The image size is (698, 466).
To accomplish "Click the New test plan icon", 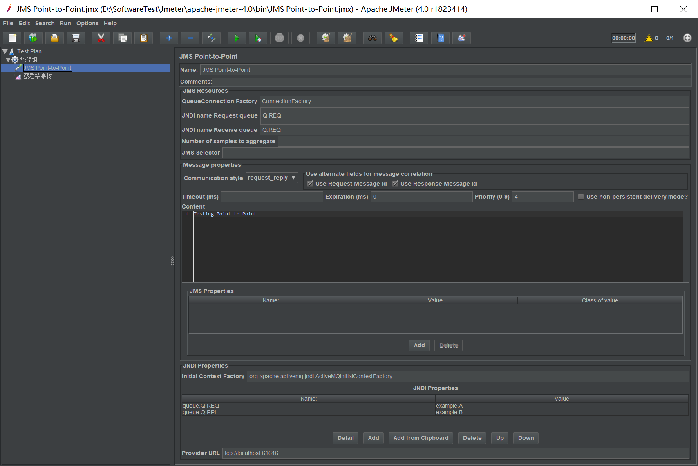I will pos(12,38).
